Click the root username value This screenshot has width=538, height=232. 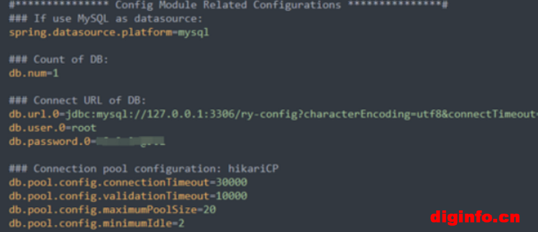(x=84, y=128)
